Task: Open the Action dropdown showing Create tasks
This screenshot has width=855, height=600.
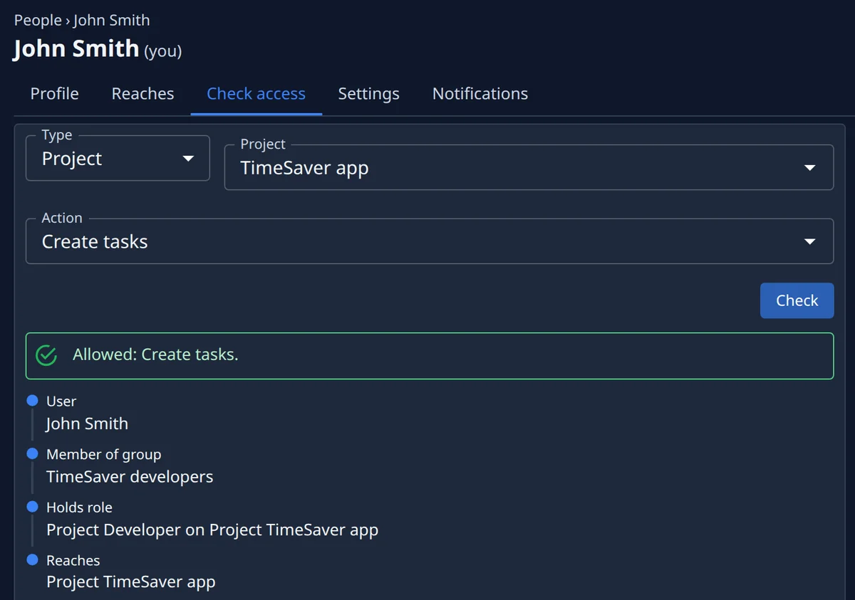Action: [430, 241]
